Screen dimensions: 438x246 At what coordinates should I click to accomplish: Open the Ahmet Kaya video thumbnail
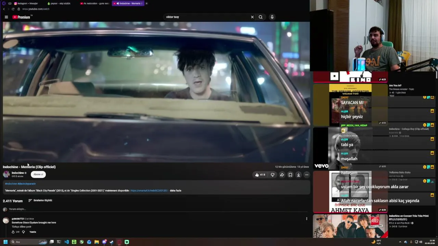pyautogui.click(x=350, y=192)
